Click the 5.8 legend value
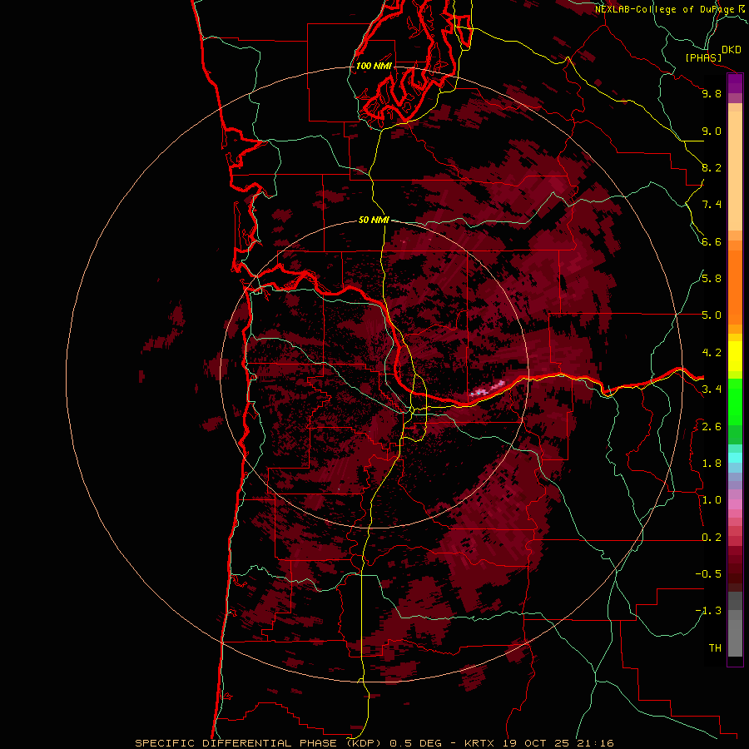This screenshot has height=749, width=749. pyautogui.click(x=712, y=279)
